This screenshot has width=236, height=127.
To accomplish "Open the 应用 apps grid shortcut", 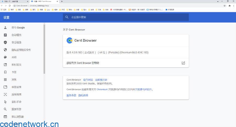I will click(4, 10).
